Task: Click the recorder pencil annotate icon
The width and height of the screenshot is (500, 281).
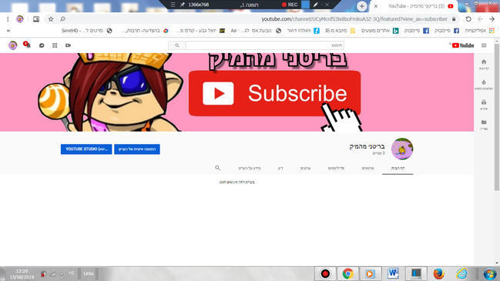Action: coord(316,5)
